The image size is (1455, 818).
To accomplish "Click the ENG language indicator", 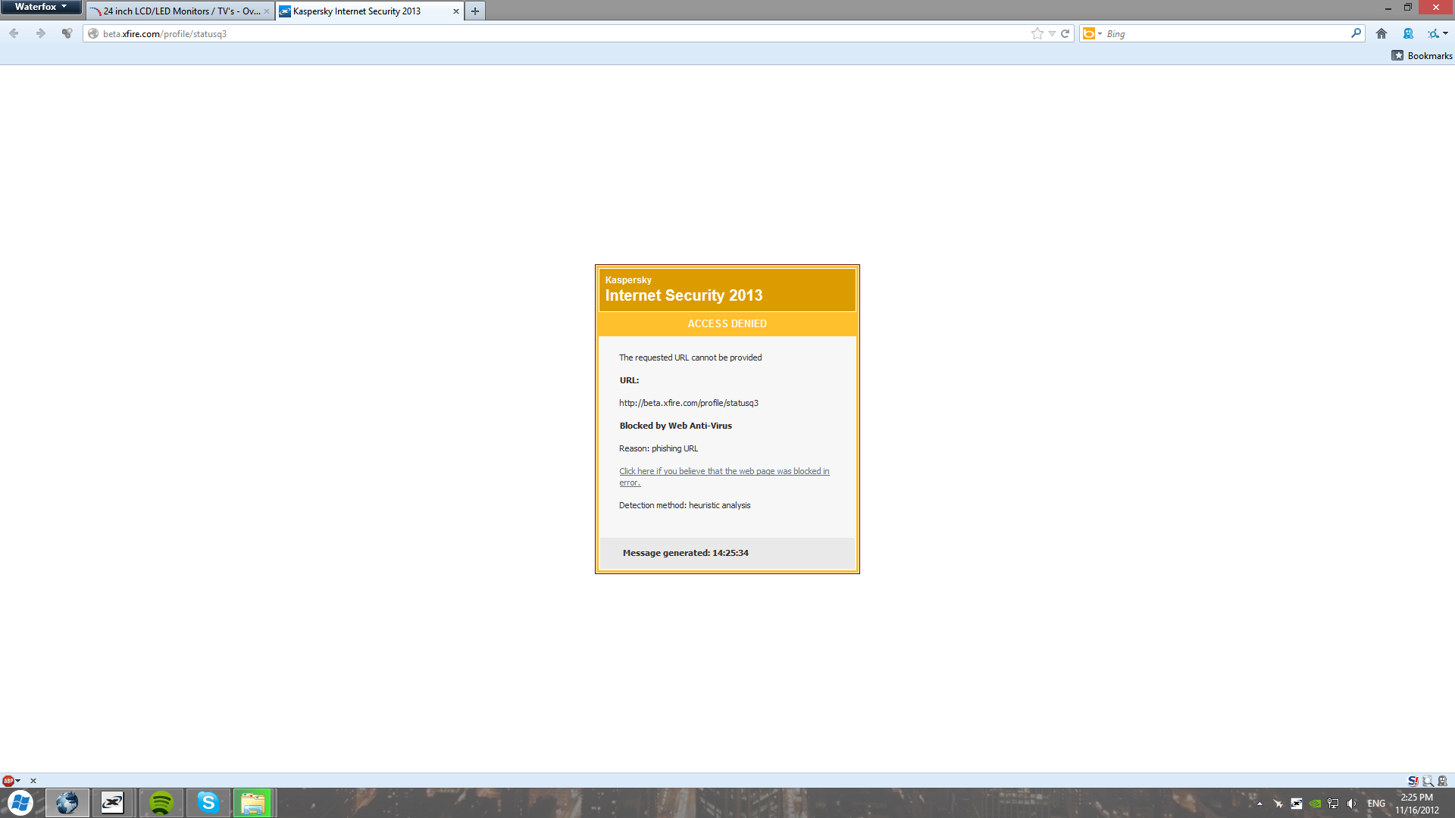I will [1376, 804].
